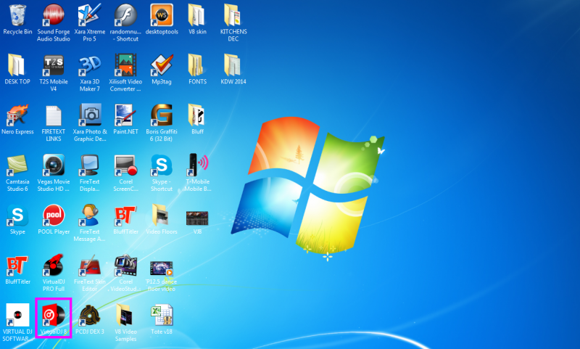The image size is (580, 349).
Task: Select VirtualDJ PRO Full shortcut
Action: pyautogui.click(x=54, y=266)
